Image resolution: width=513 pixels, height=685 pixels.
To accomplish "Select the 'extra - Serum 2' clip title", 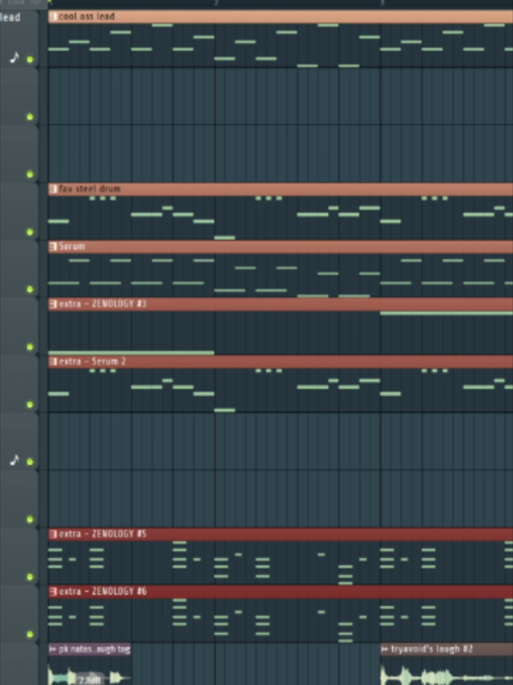I will coord(92,362).
